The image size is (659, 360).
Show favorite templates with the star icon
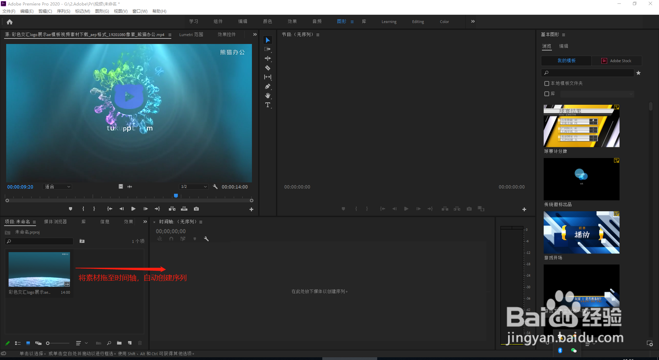[x=638, y=73]
